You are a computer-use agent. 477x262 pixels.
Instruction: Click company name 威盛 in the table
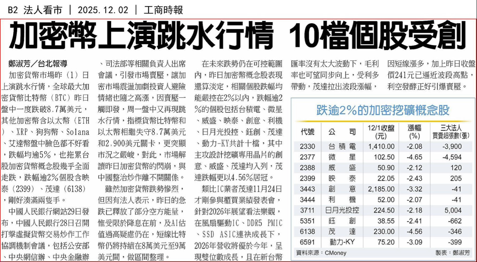[x=342, y=168]
